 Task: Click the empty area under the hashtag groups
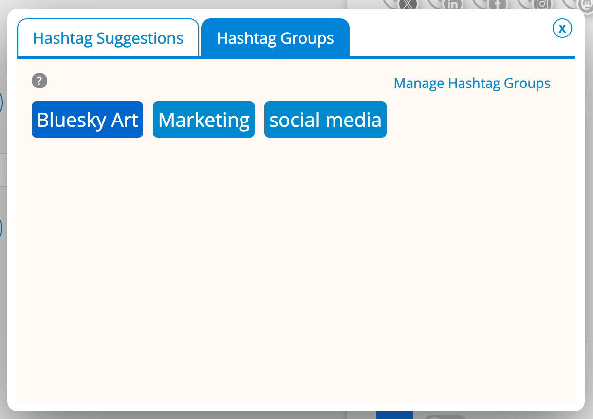(292, 267)
